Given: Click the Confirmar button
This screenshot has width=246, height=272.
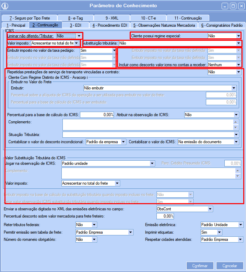Looking at the screenshot, I should (x=200, y=266).
